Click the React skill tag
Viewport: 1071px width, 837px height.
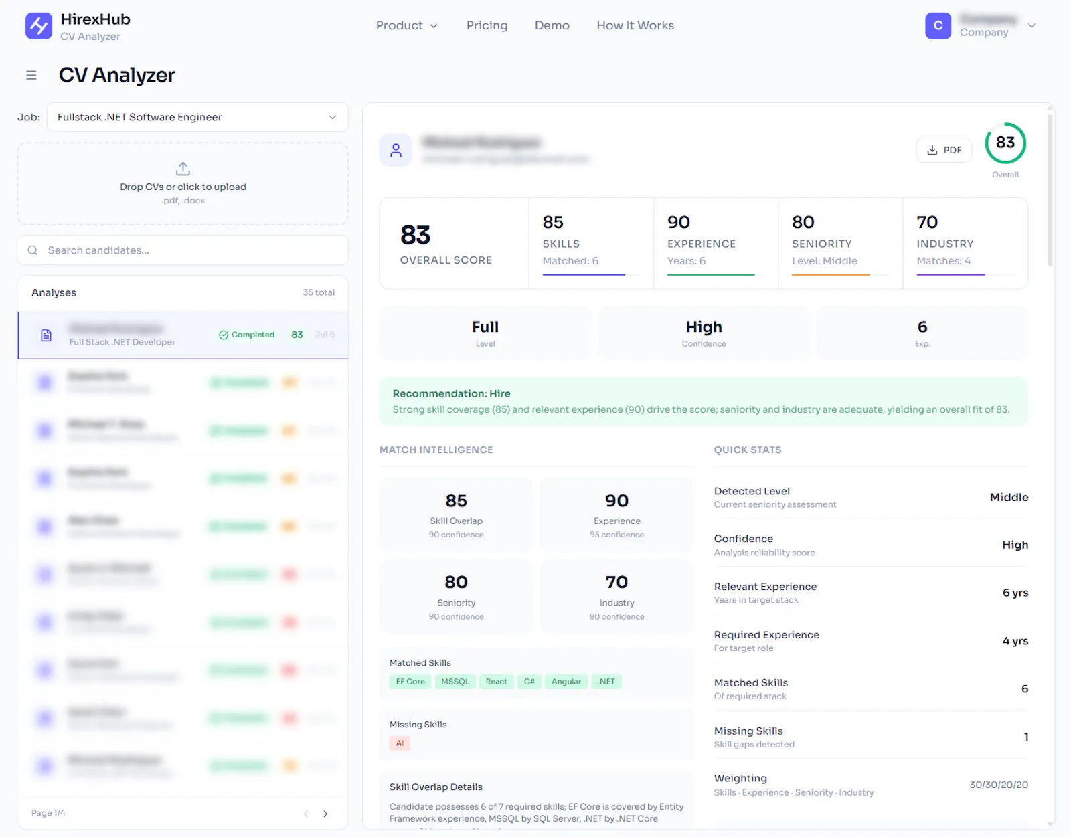coord(497,682)
